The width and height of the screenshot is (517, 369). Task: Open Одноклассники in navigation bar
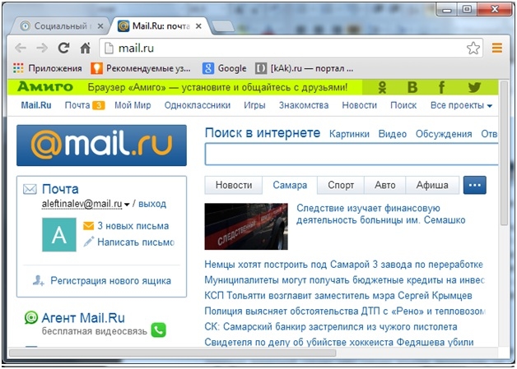(x=198, y=105)
